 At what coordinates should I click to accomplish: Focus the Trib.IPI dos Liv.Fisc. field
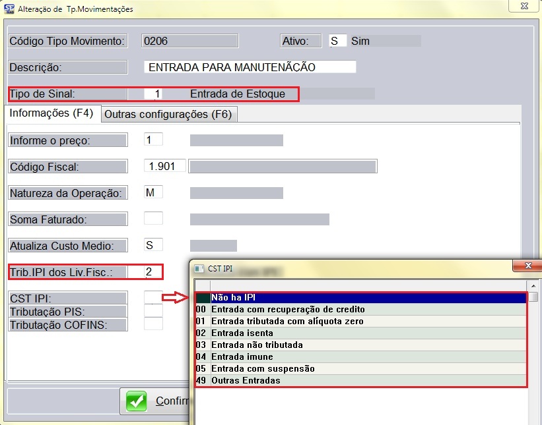click(x=153, y=271)
